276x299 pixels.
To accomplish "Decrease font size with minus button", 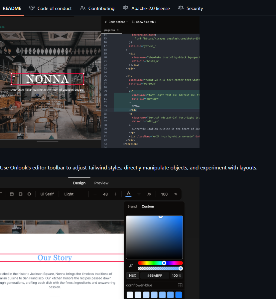I will click(x=95, y=194).
